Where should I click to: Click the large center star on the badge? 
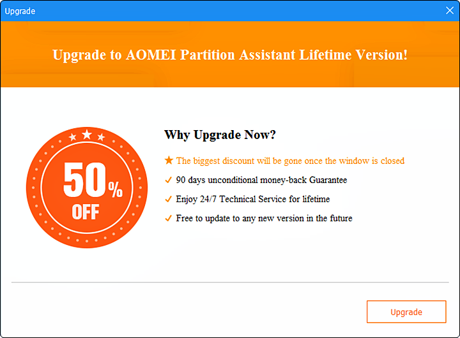pyautogui.click(x=87, y=134)
